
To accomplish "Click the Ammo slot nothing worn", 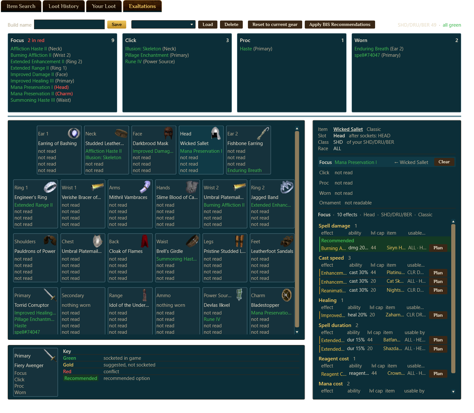I will coord(171,305).
